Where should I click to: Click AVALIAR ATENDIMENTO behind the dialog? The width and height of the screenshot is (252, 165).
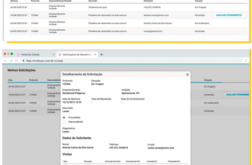tap(237, 95)
